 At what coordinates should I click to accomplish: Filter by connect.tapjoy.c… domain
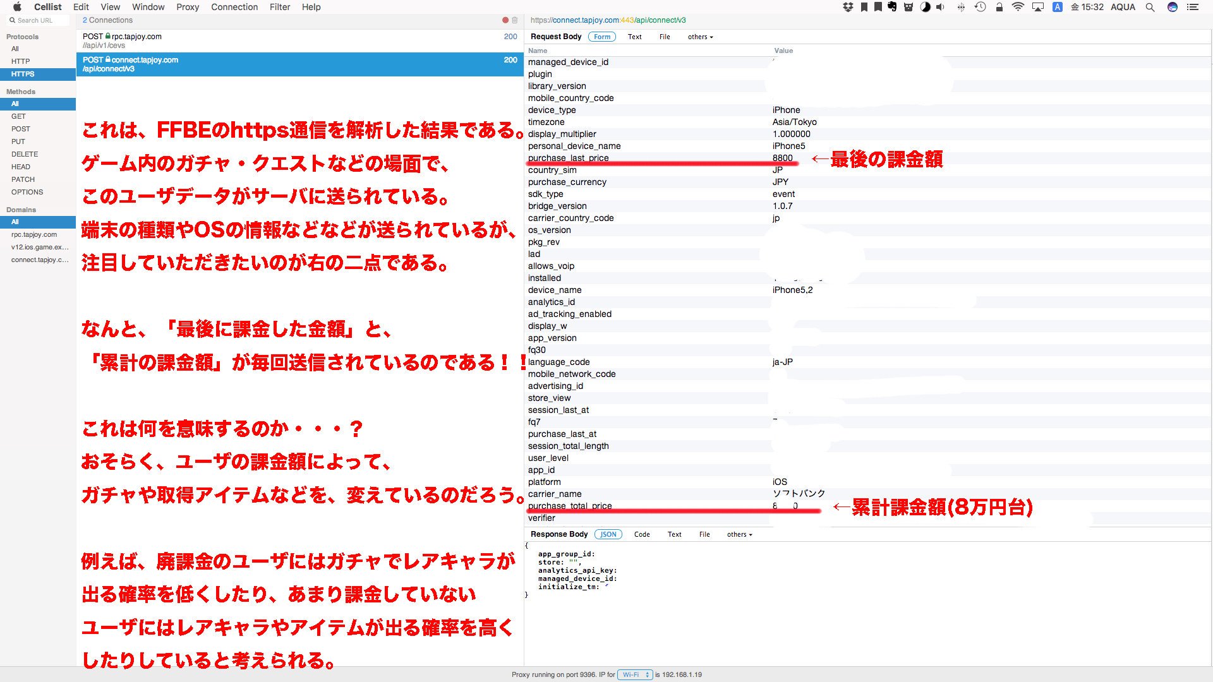[38, 260]
